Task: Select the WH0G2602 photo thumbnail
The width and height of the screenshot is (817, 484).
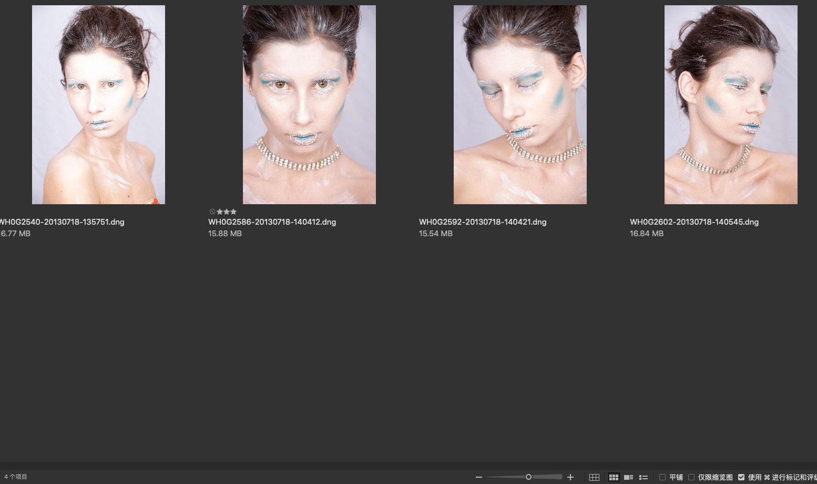Action: [x=731, y=104]
